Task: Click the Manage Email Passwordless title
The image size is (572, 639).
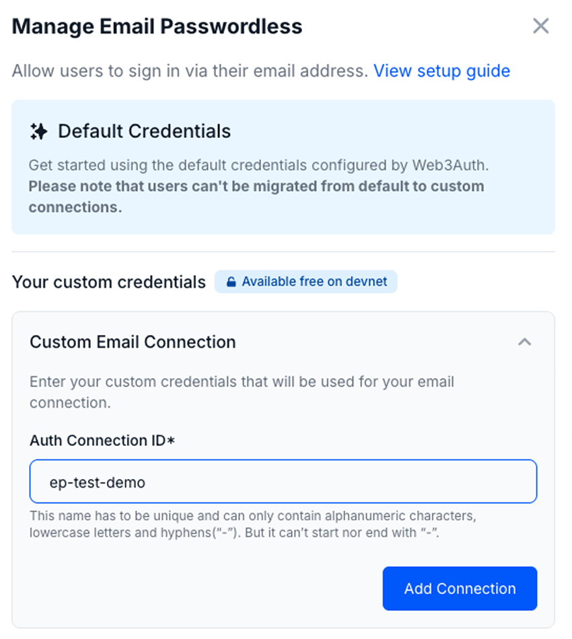Action: [157, 26]
